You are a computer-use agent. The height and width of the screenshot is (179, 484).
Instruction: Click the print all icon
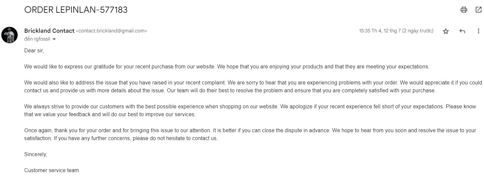(x=464, y=10)
